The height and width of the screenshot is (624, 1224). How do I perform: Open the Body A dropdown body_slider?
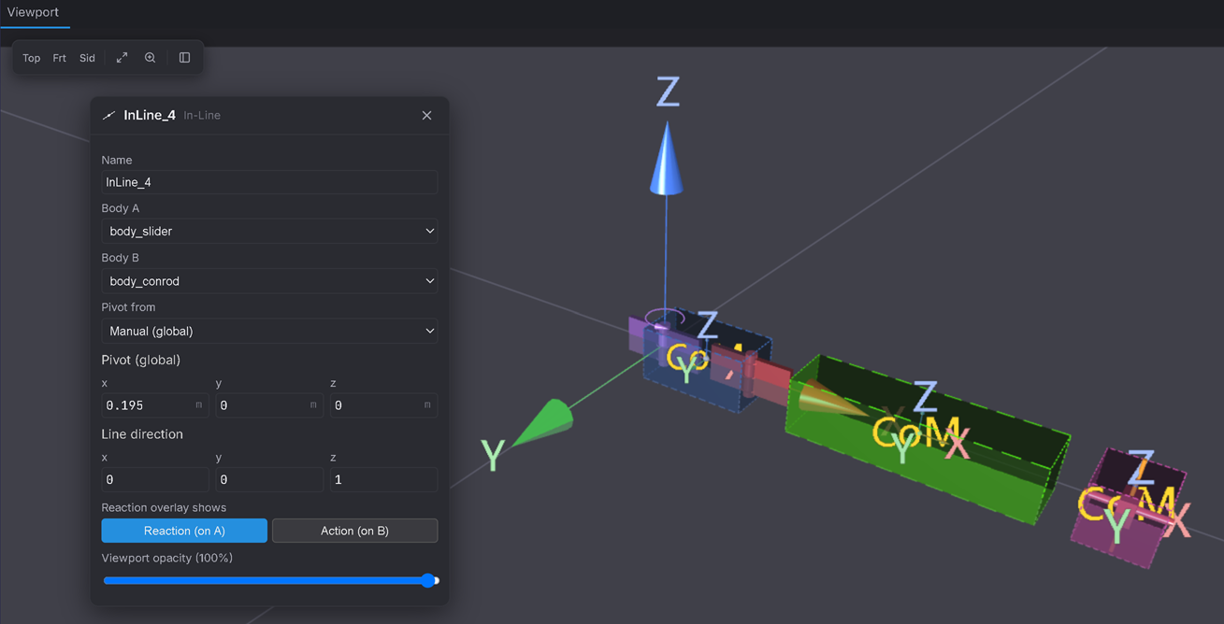click(269, 231)
